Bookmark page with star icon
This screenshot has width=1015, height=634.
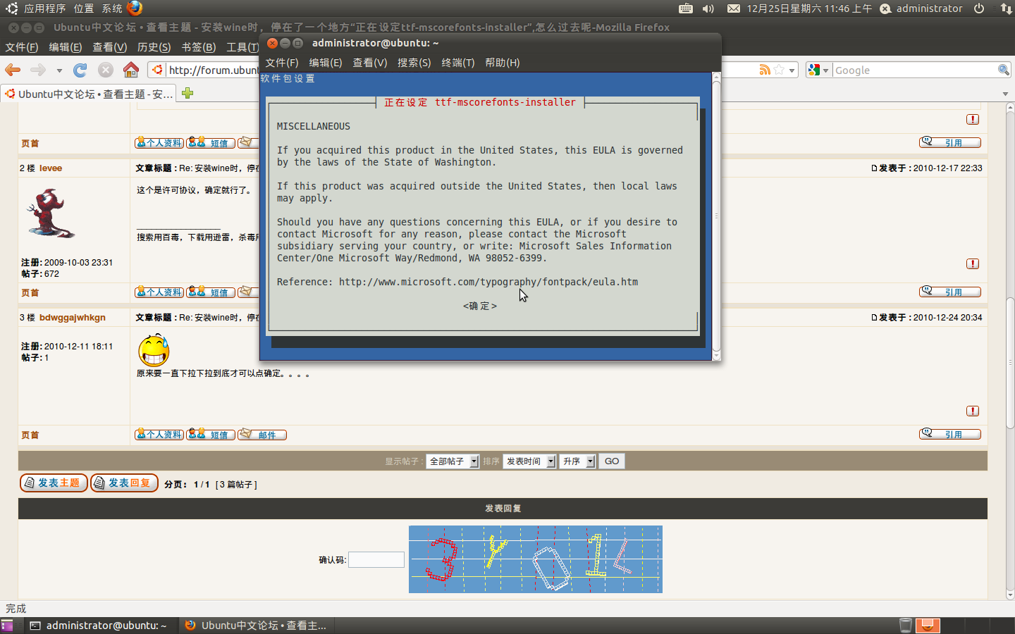click(779, 70)
